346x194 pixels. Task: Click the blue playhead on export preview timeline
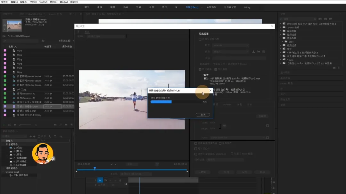(95, 168)
